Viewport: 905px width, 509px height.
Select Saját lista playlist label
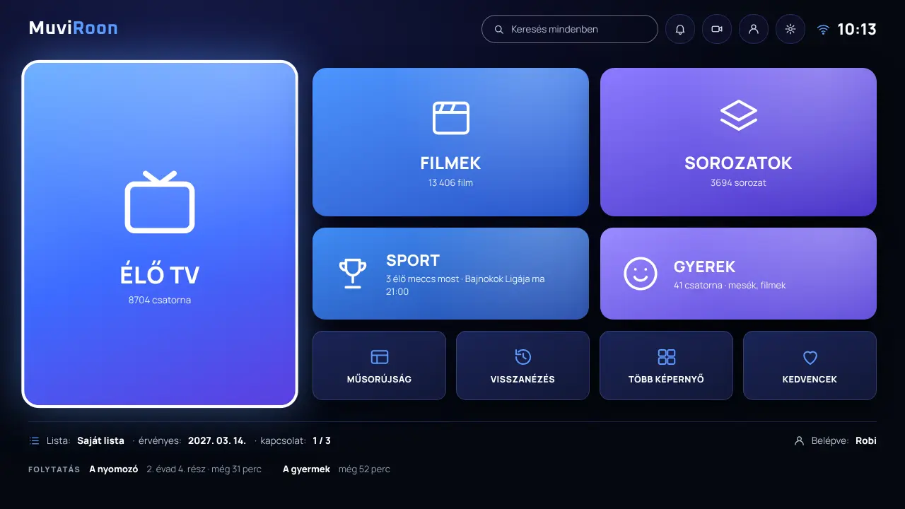[100, 440]
